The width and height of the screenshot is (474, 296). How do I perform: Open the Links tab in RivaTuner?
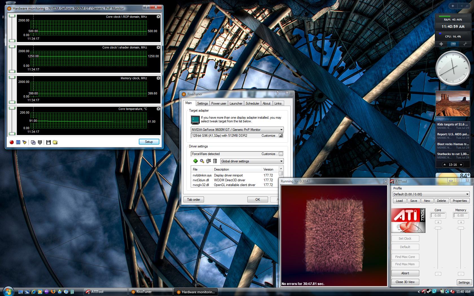point(278,103)
